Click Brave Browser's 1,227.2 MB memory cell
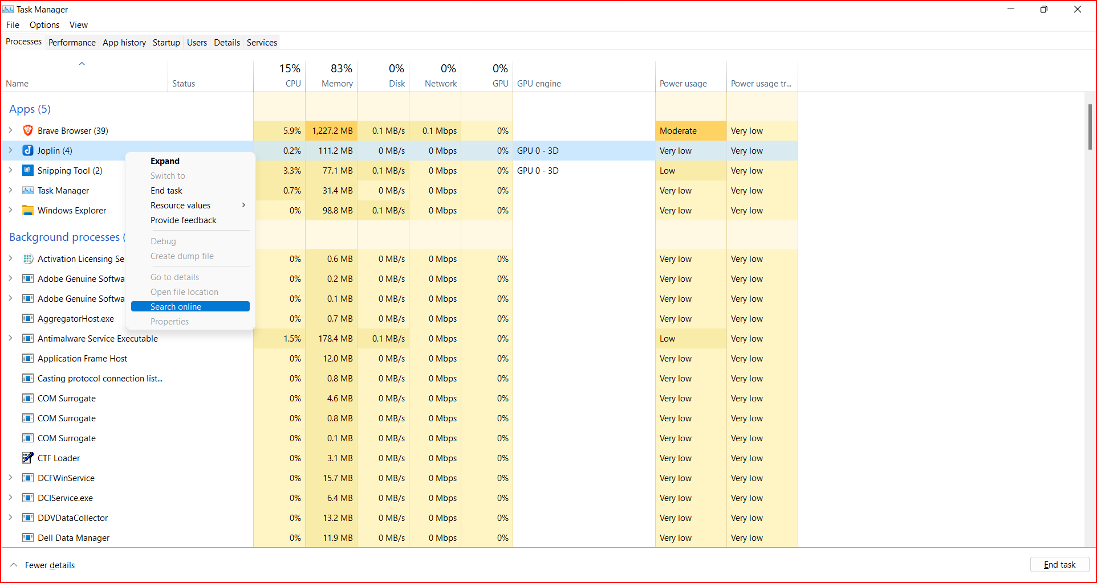Image resolution: width=1097 pixels, height=583 pixels. [x=331, y=130]
